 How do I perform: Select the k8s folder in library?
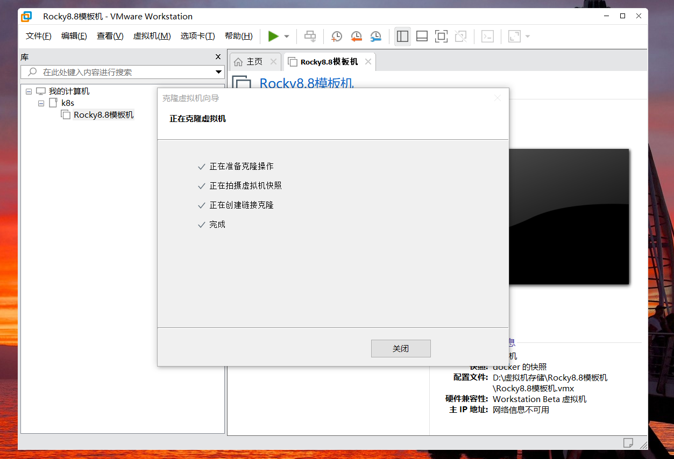click(x=67, y=103)
